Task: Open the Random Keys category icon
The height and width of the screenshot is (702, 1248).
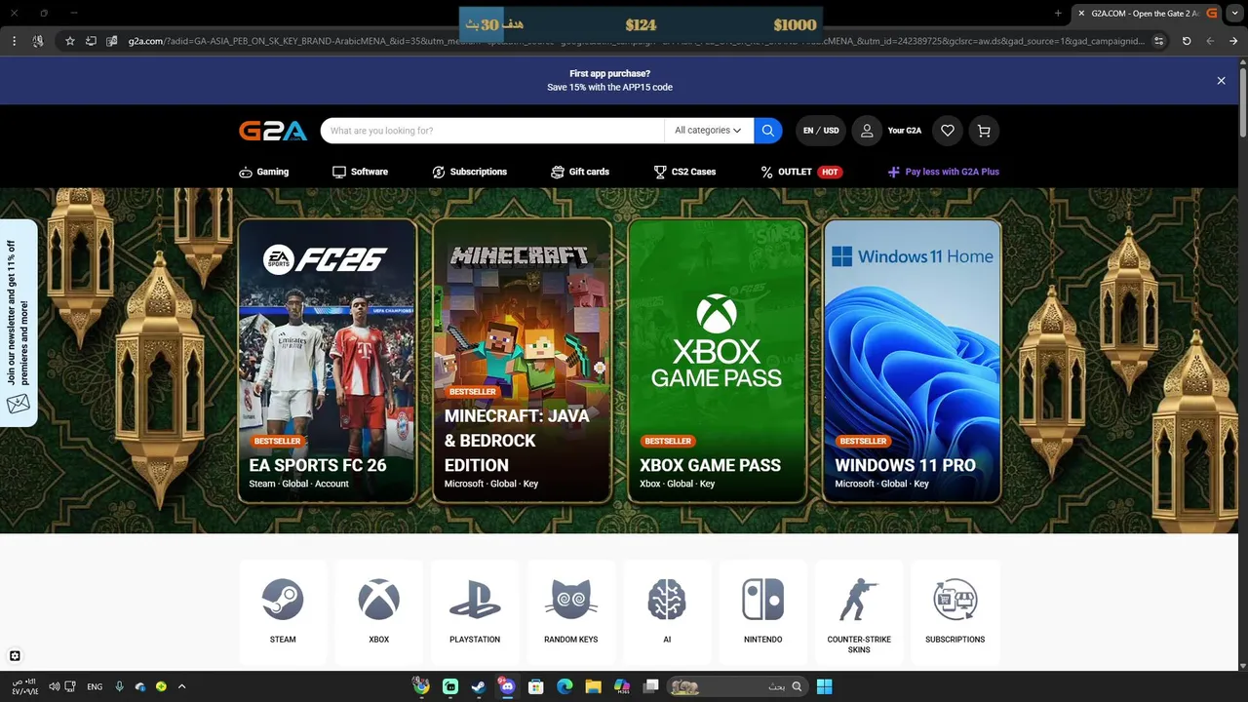Action: [x=571, y=600]
